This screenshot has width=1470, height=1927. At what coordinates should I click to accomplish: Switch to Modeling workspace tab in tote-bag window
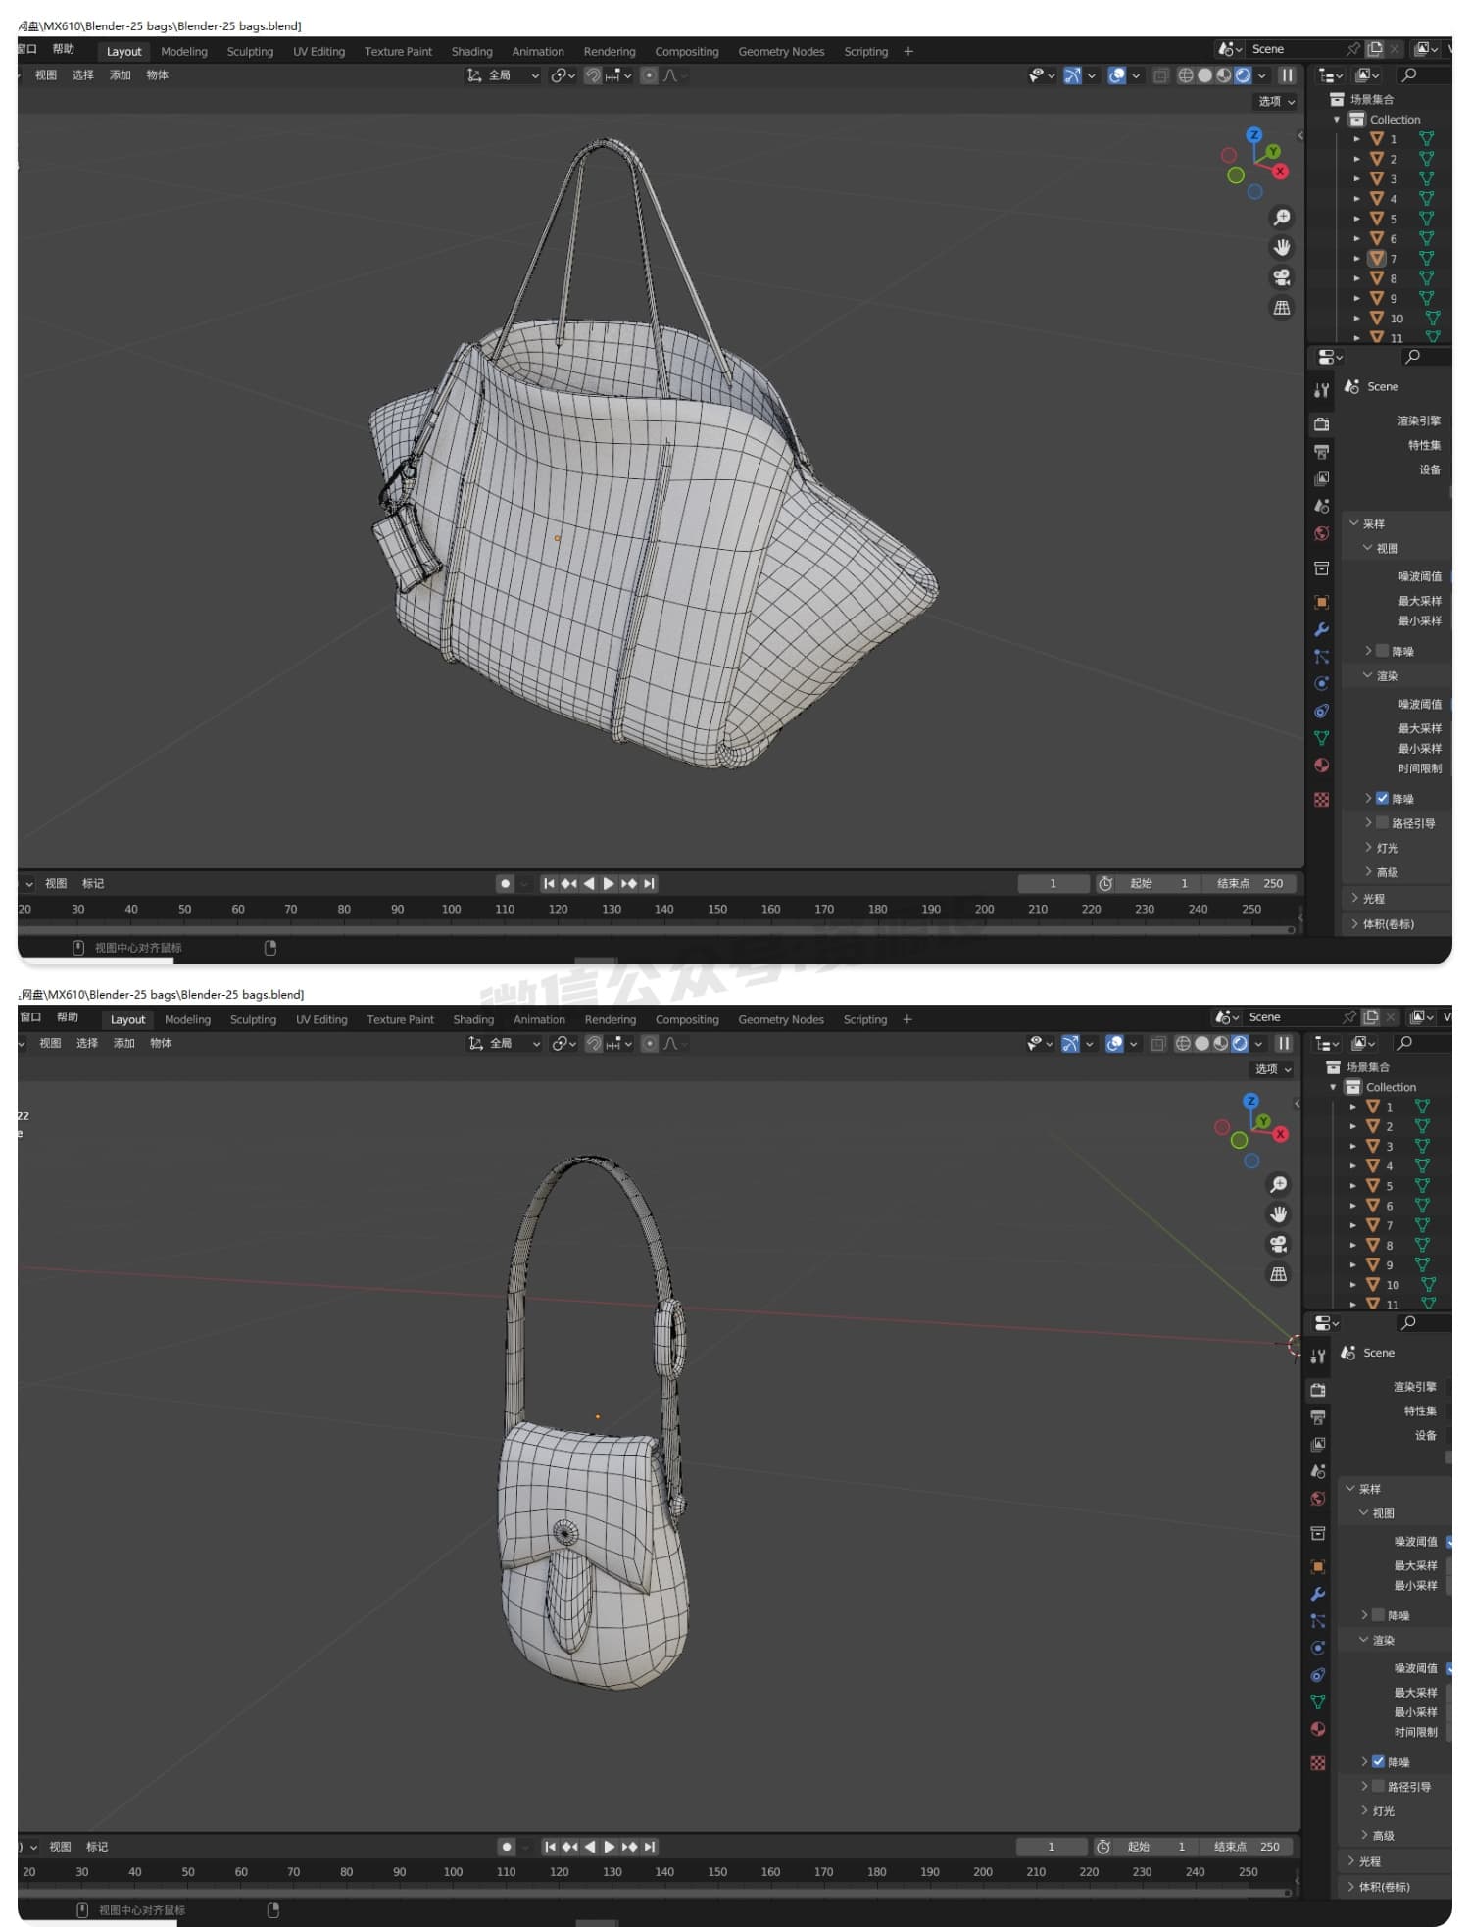[184, 52]
